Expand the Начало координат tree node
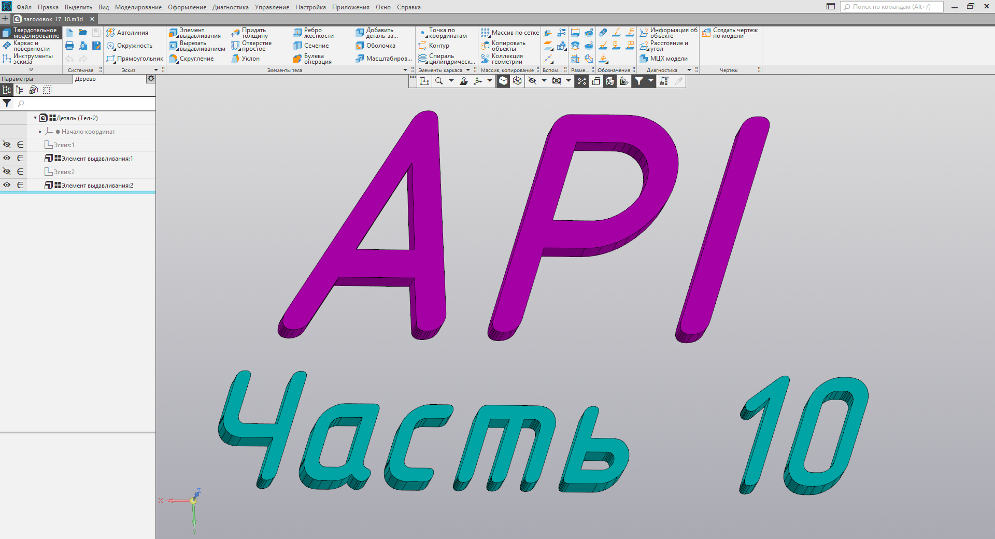The image size is (995, 539). [40, 132]
